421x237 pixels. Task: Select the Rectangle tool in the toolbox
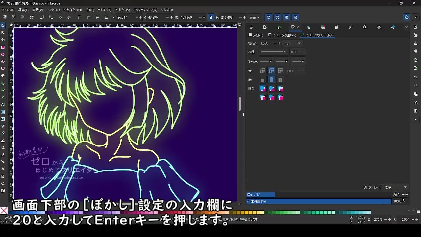tap(3, 47)
